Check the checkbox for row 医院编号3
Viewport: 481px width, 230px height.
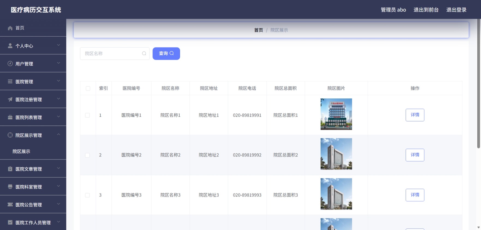click(x=87, y=195)
